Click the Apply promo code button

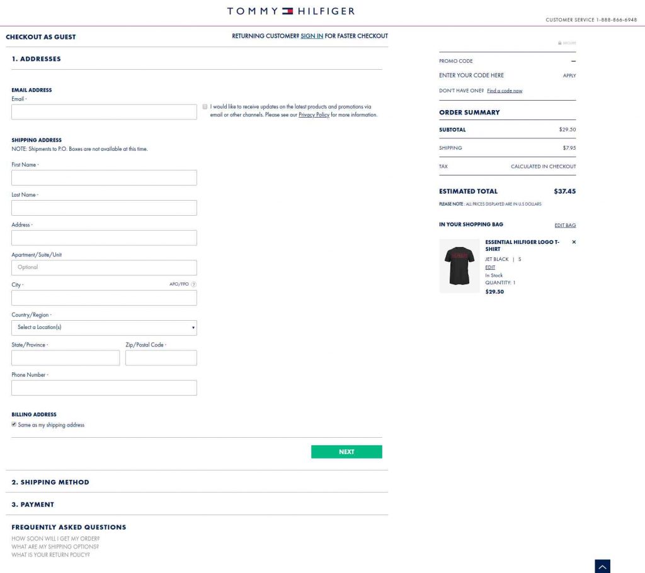569,75
